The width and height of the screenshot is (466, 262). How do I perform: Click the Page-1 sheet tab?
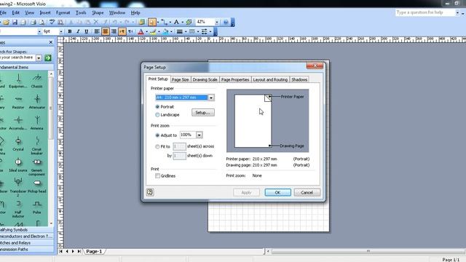[94, 251]
